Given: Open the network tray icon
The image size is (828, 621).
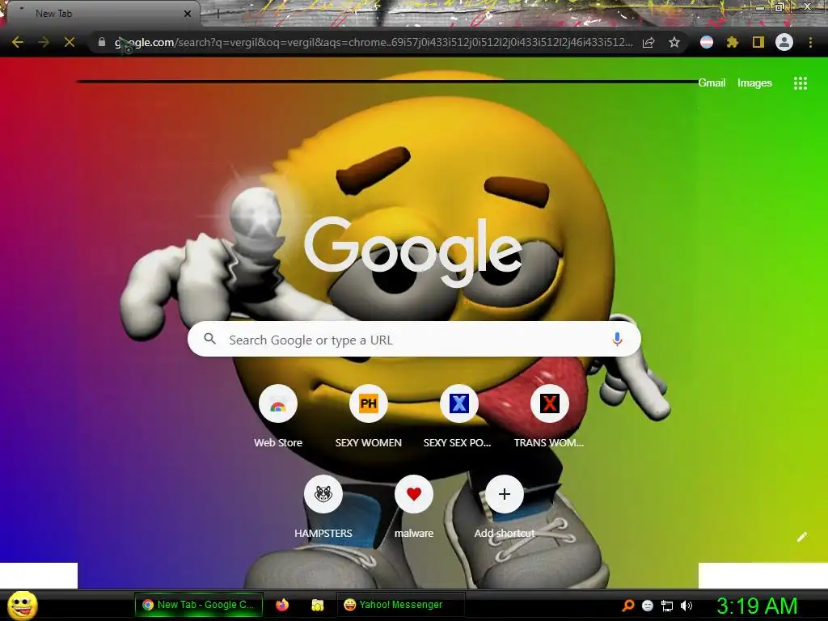Looking at the screenshot, I should (x=667, y=606).
